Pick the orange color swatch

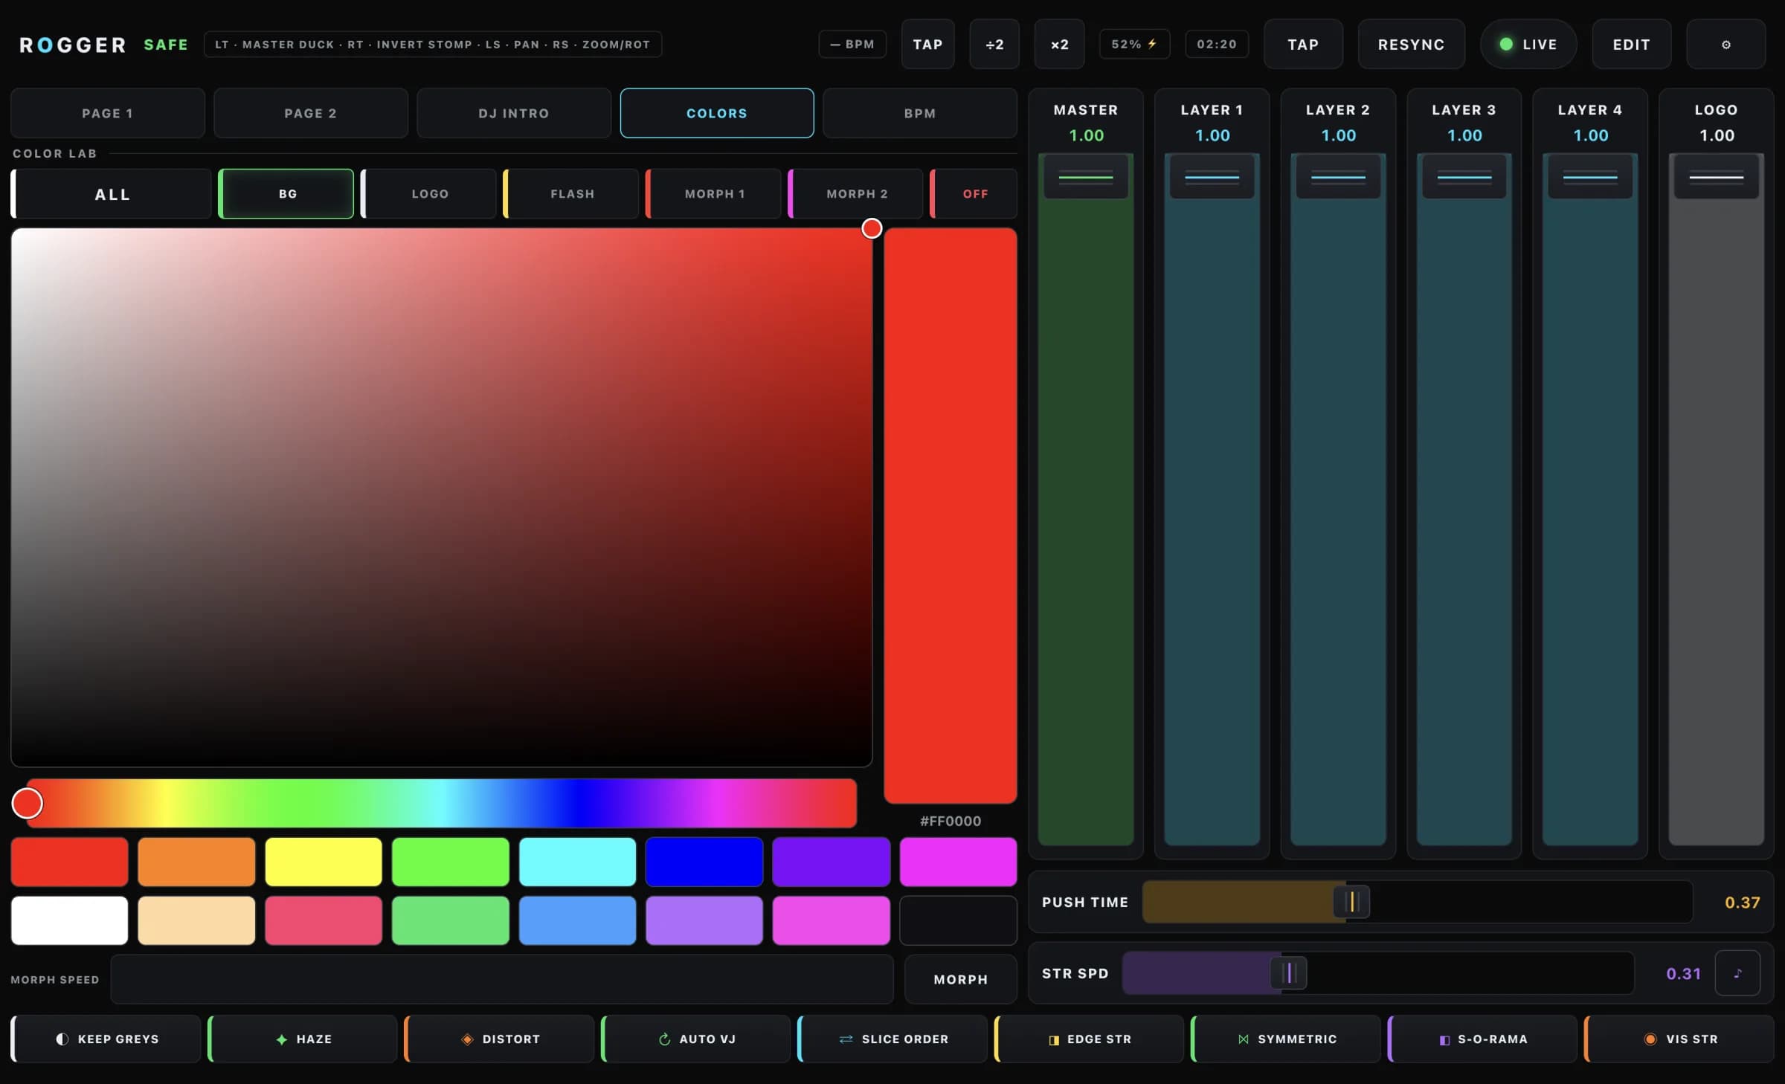tap(196, 862)
